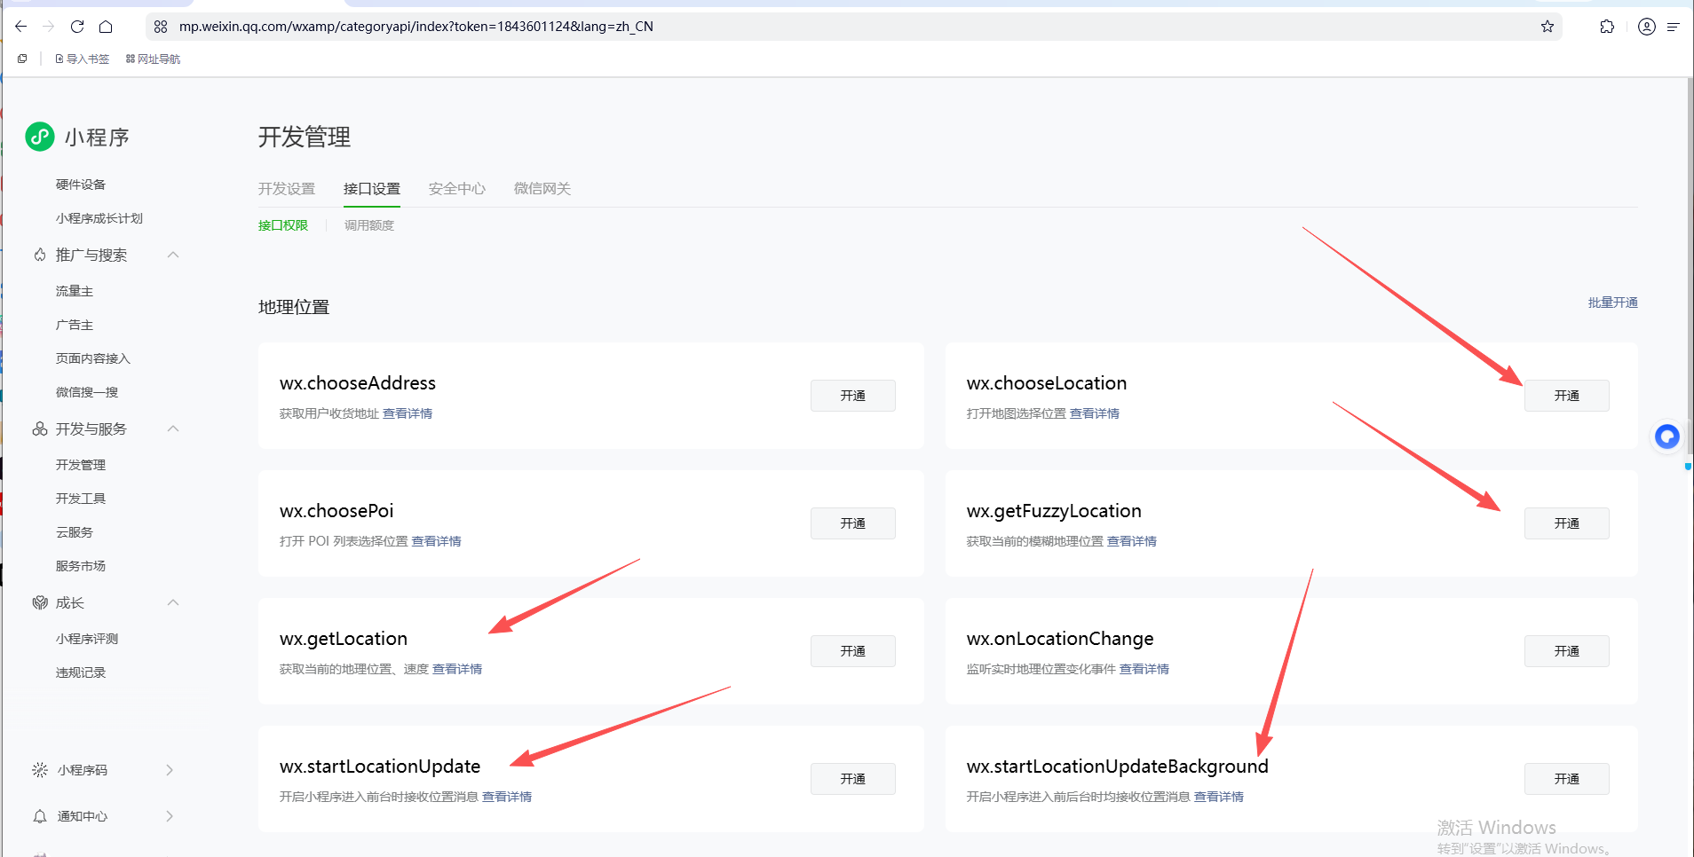1694x857 pixels.
Task: Switch to the 开发设置 tab
Action: coord(287,189)
